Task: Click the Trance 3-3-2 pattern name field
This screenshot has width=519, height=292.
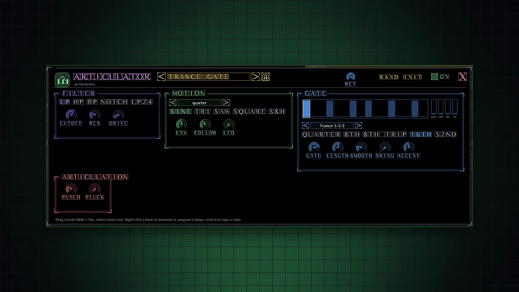Action: (x=332, y=126)
